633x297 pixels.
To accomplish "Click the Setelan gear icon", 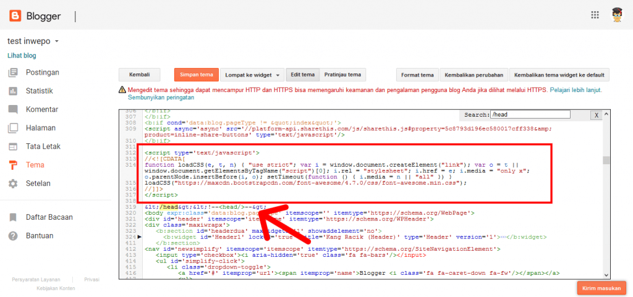I will (x=14, y=183).
